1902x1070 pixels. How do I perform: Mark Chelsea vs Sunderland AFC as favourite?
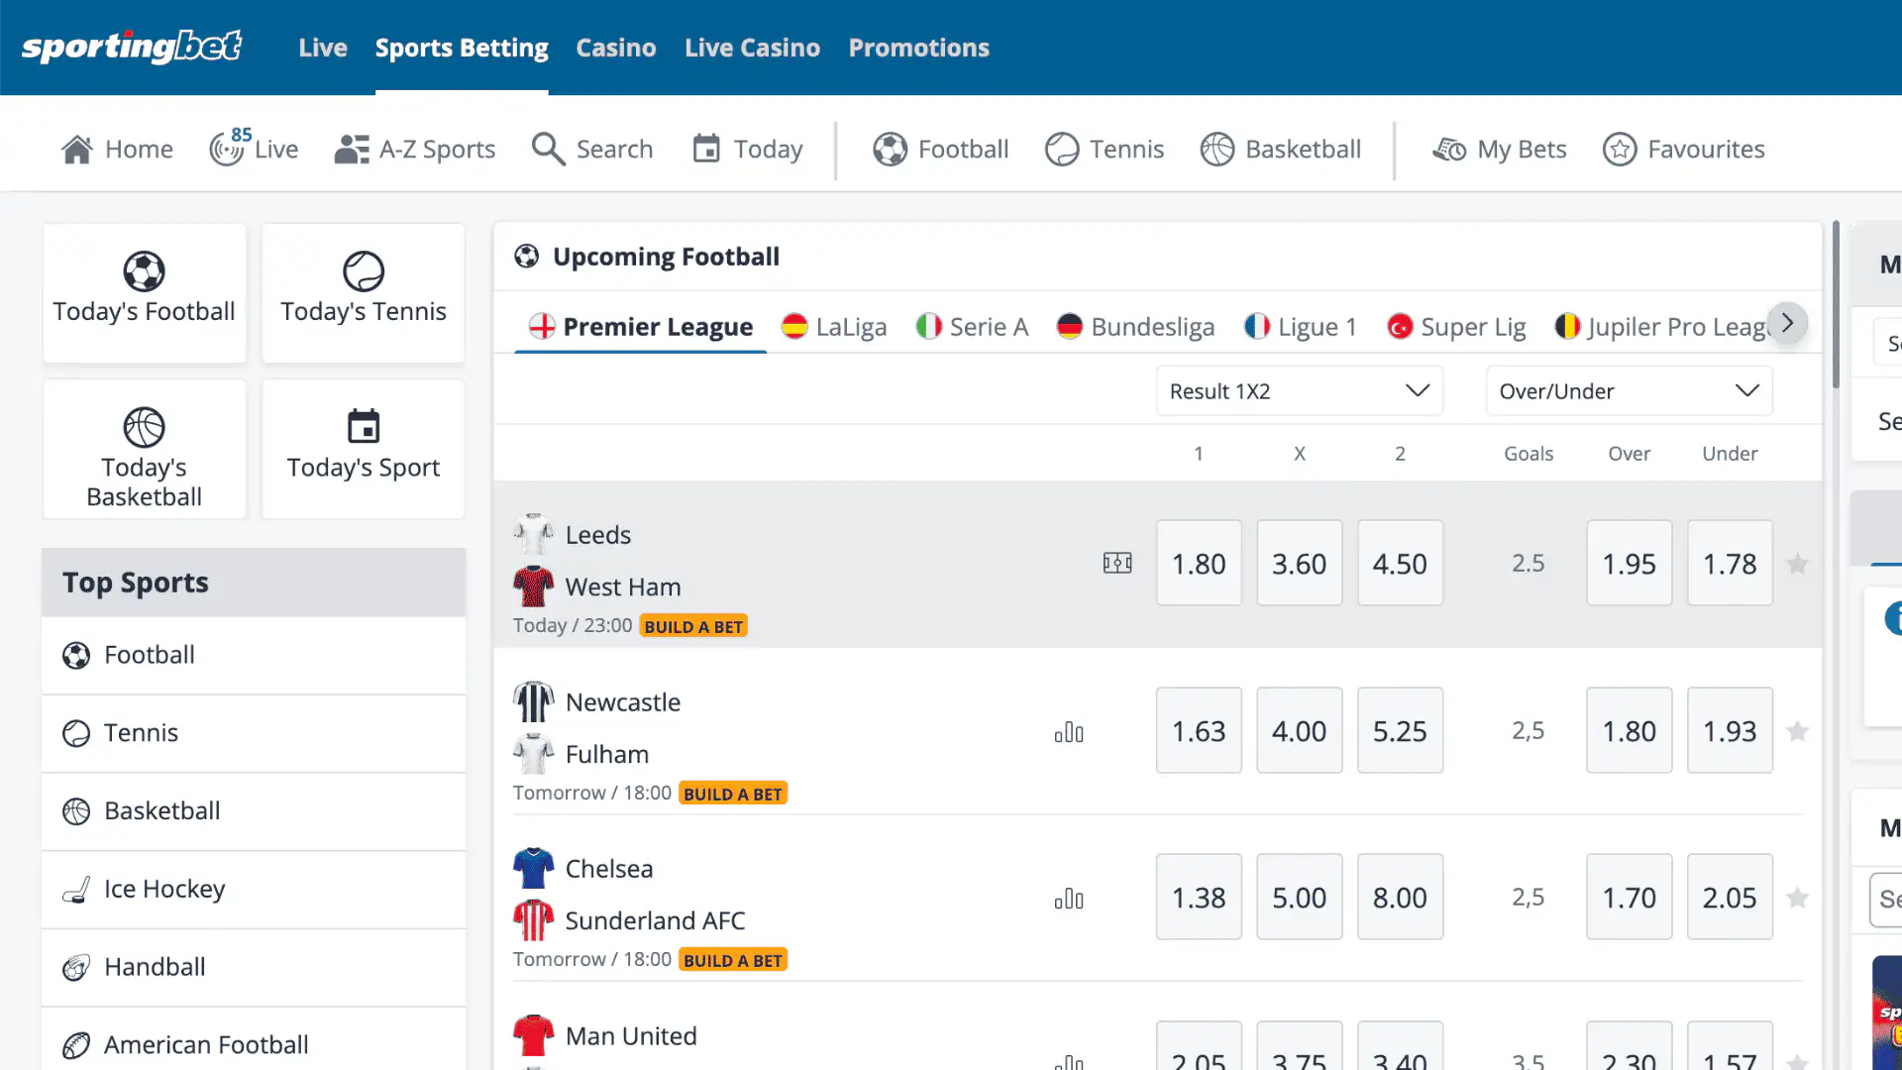coord(1798,897)
